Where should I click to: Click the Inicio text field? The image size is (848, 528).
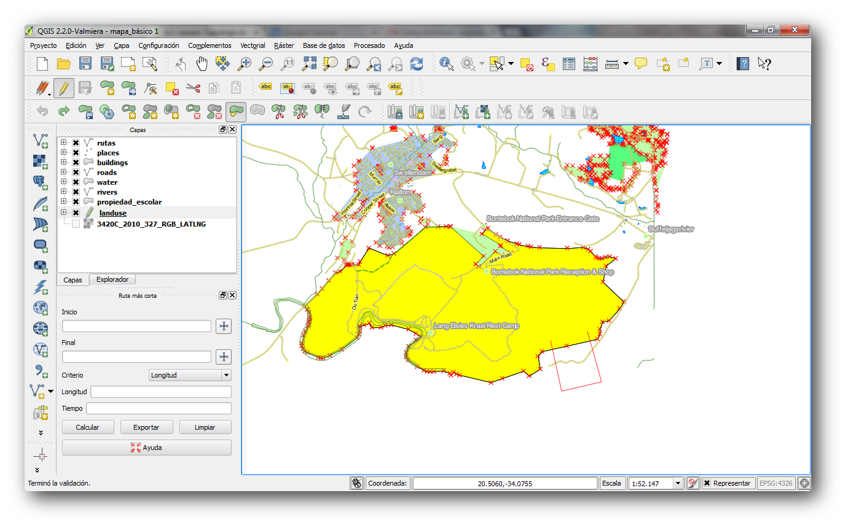tap(136, 326)
